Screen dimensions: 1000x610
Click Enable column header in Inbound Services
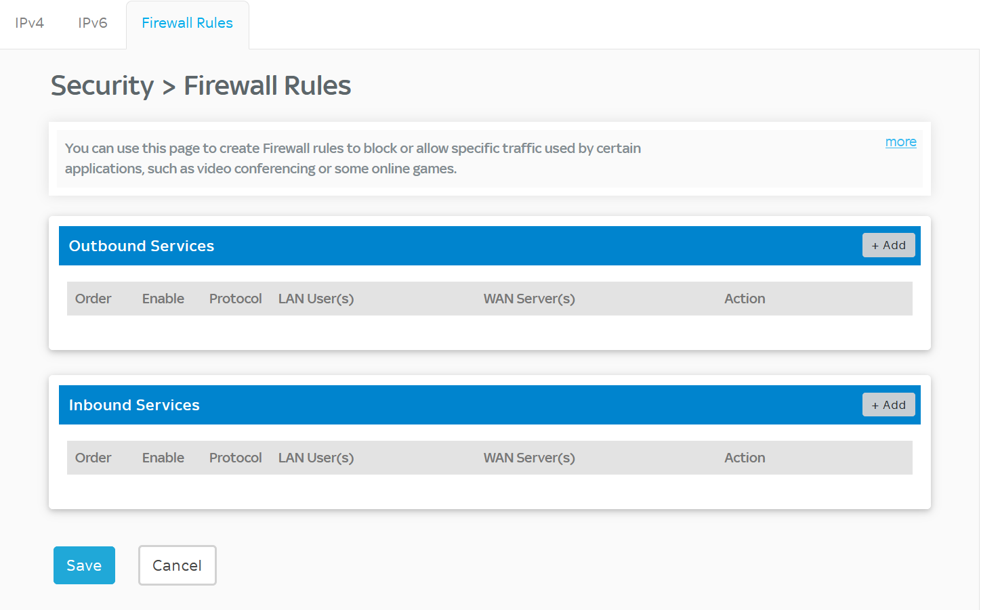pos(163,458)
